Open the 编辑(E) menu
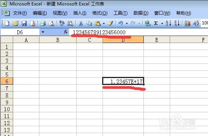This screenshot has height=136, width=208. pos(40,13)
